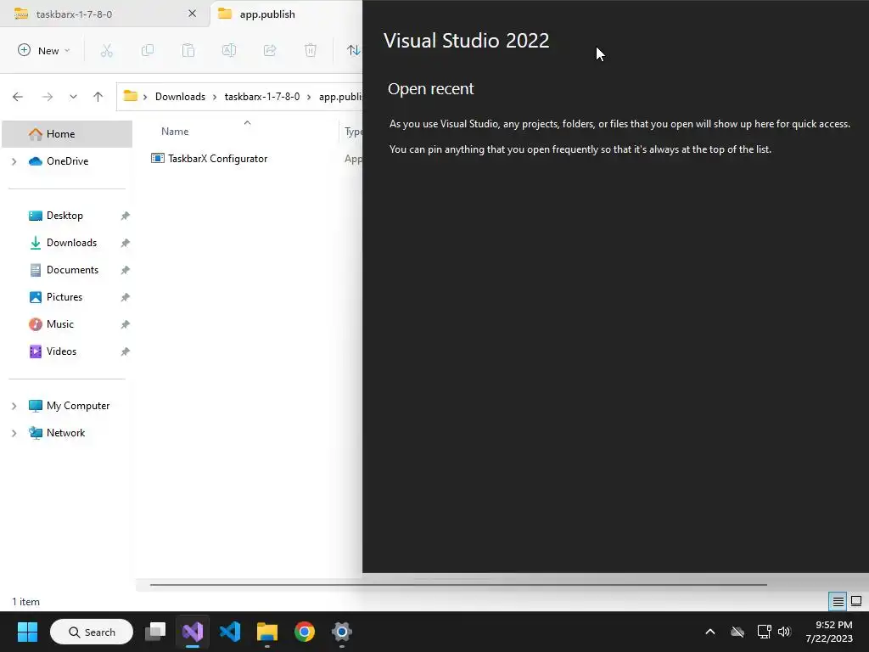Viewport: 869px width, 652px height.
Task: Expand the OneDrive tree node
Action: point(14,161)
